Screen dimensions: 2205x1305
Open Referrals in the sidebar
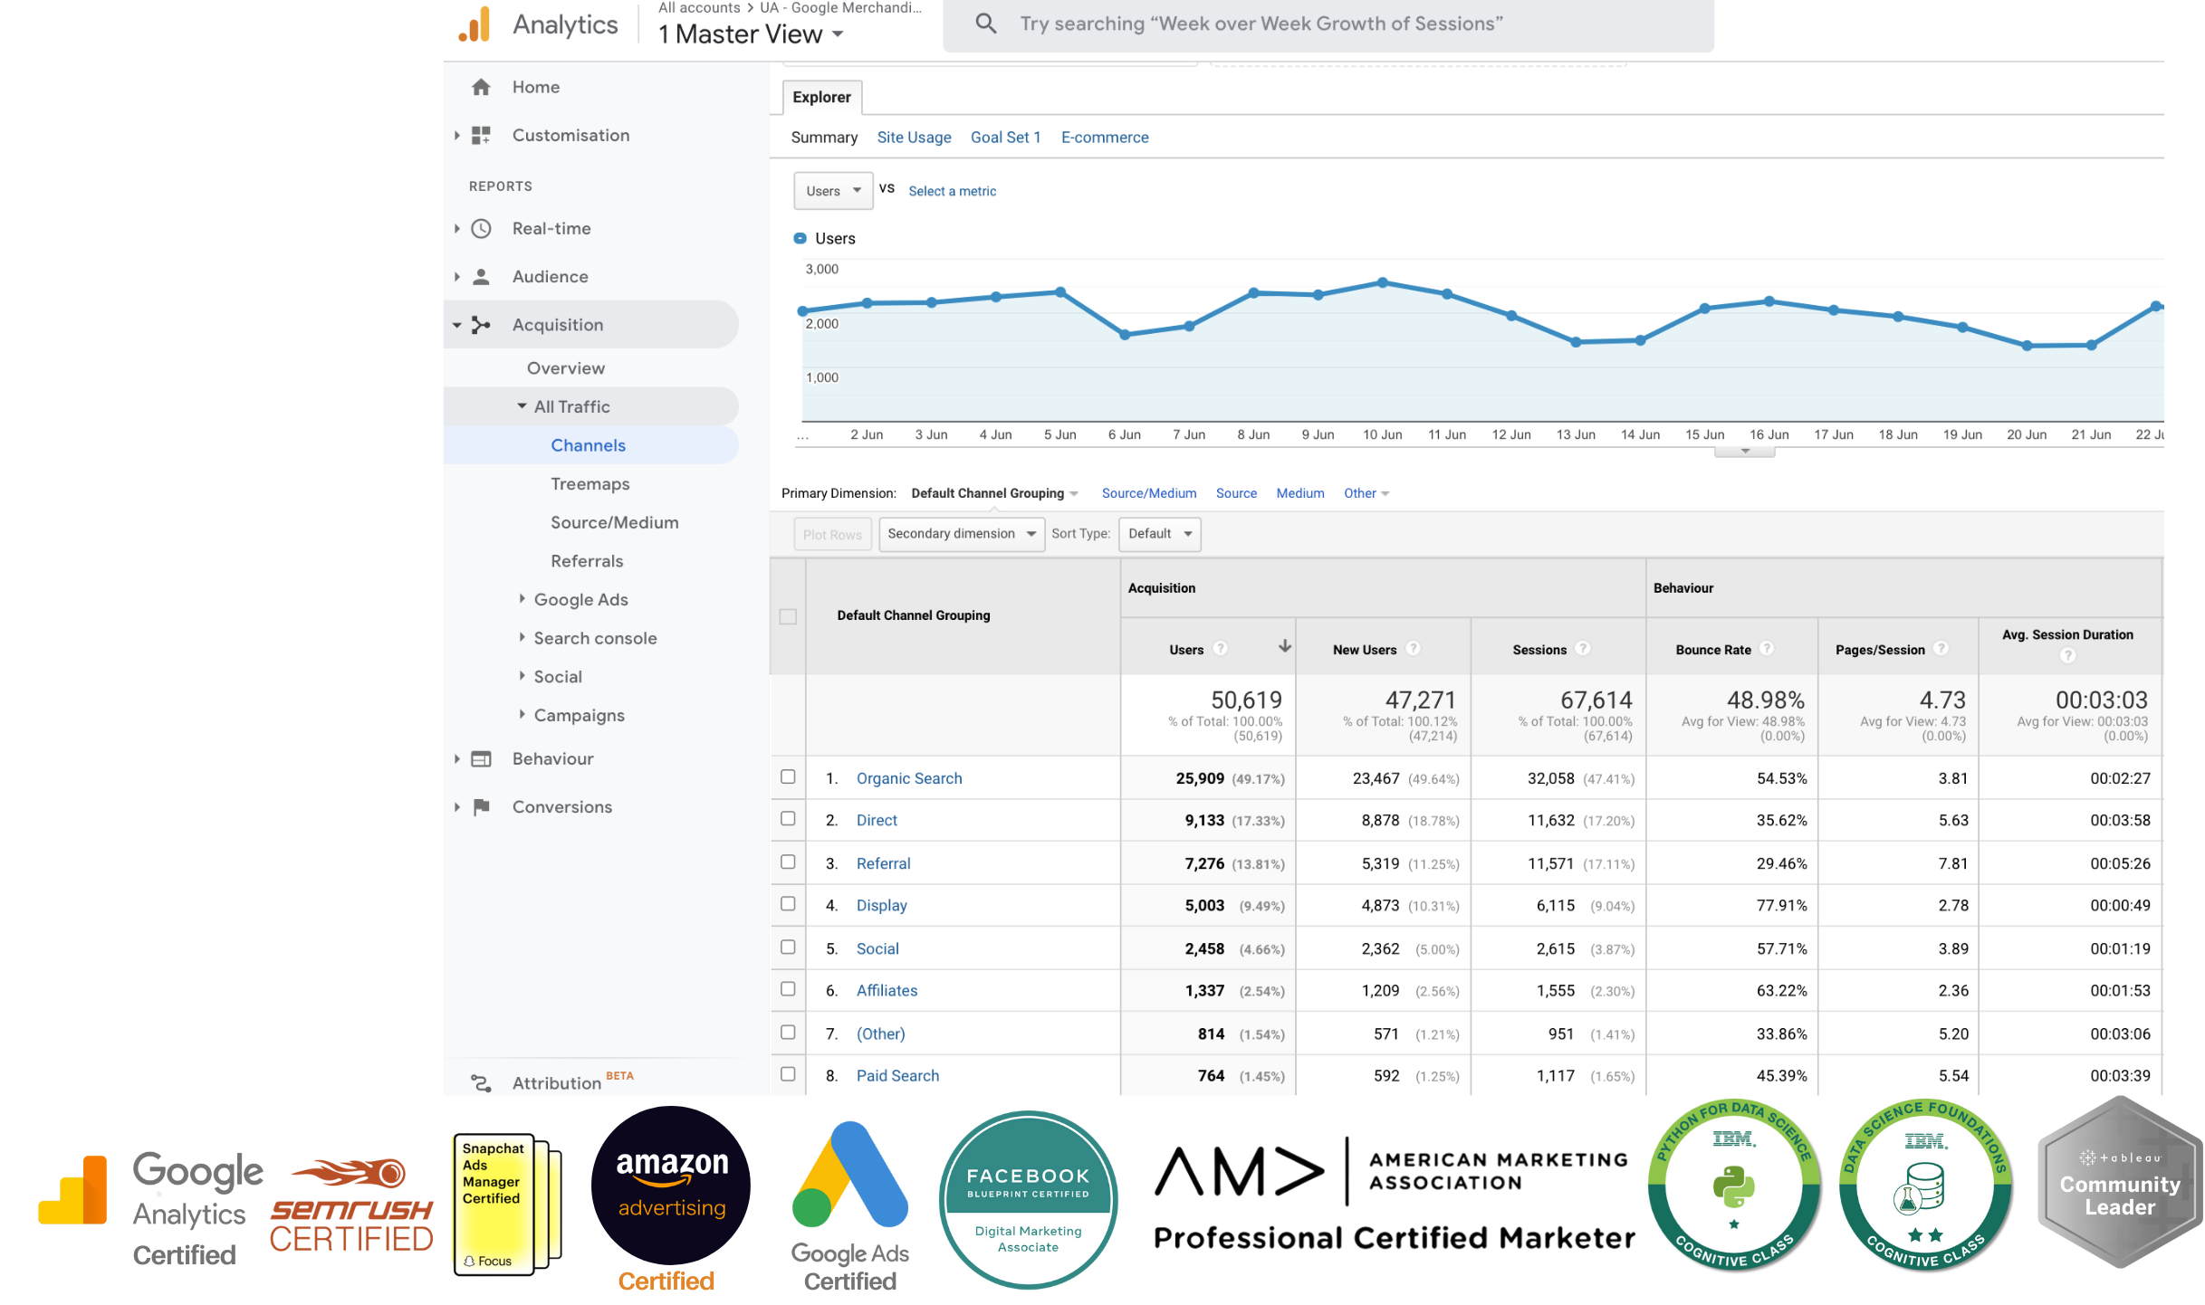tap(587, 561)
